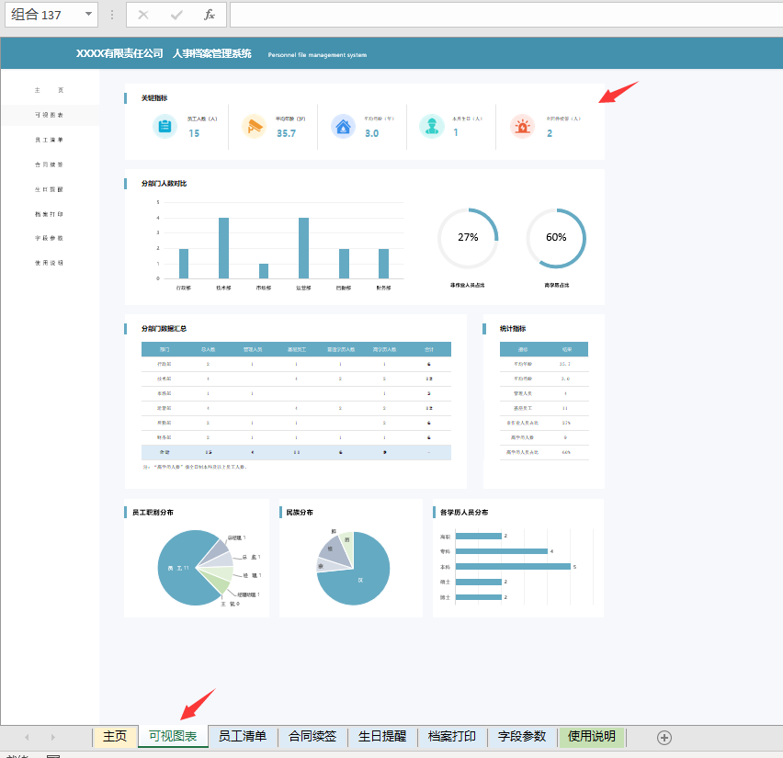The height and width of the screenshot is (758, 783).
Task: Click the 60% donut chart
Action: (556, 238)
